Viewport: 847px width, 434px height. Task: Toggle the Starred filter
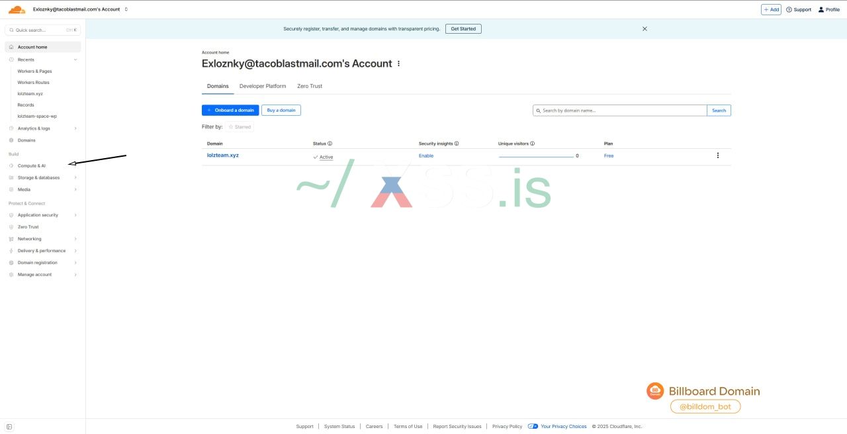[x=240, y=126]
